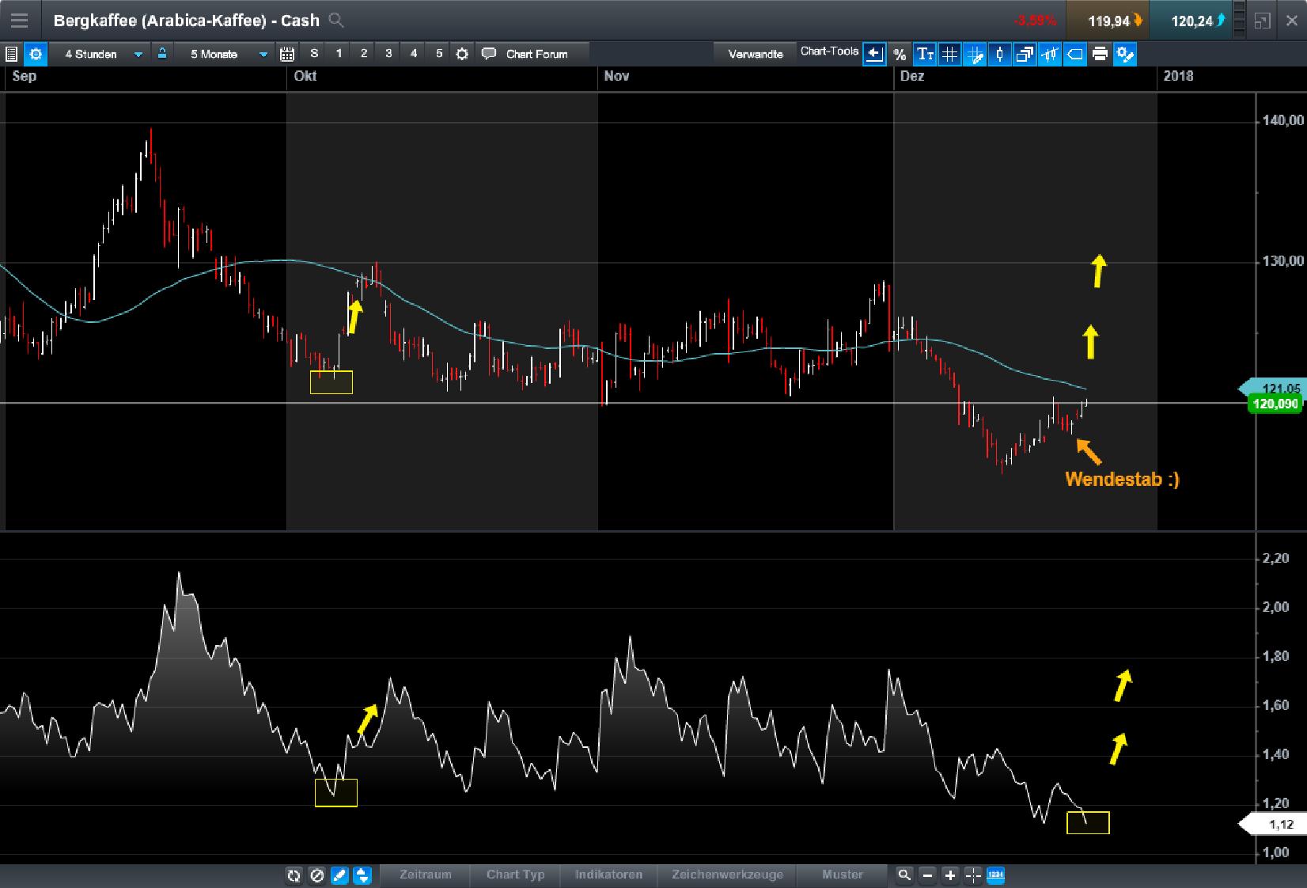Viewport: 1307px width, 888px height.
Task: Click the -3,59% change value
Action: coord(1035,21)
